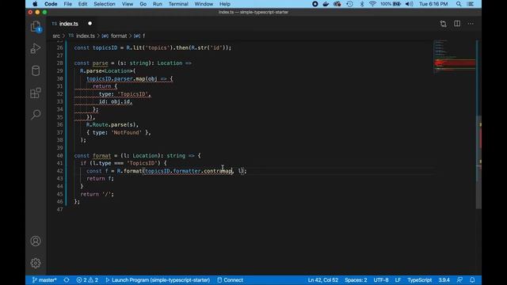The image size is (507, 285).
Task: Open the Explorer view in activity bar
Action: click(x=36, y=26)
